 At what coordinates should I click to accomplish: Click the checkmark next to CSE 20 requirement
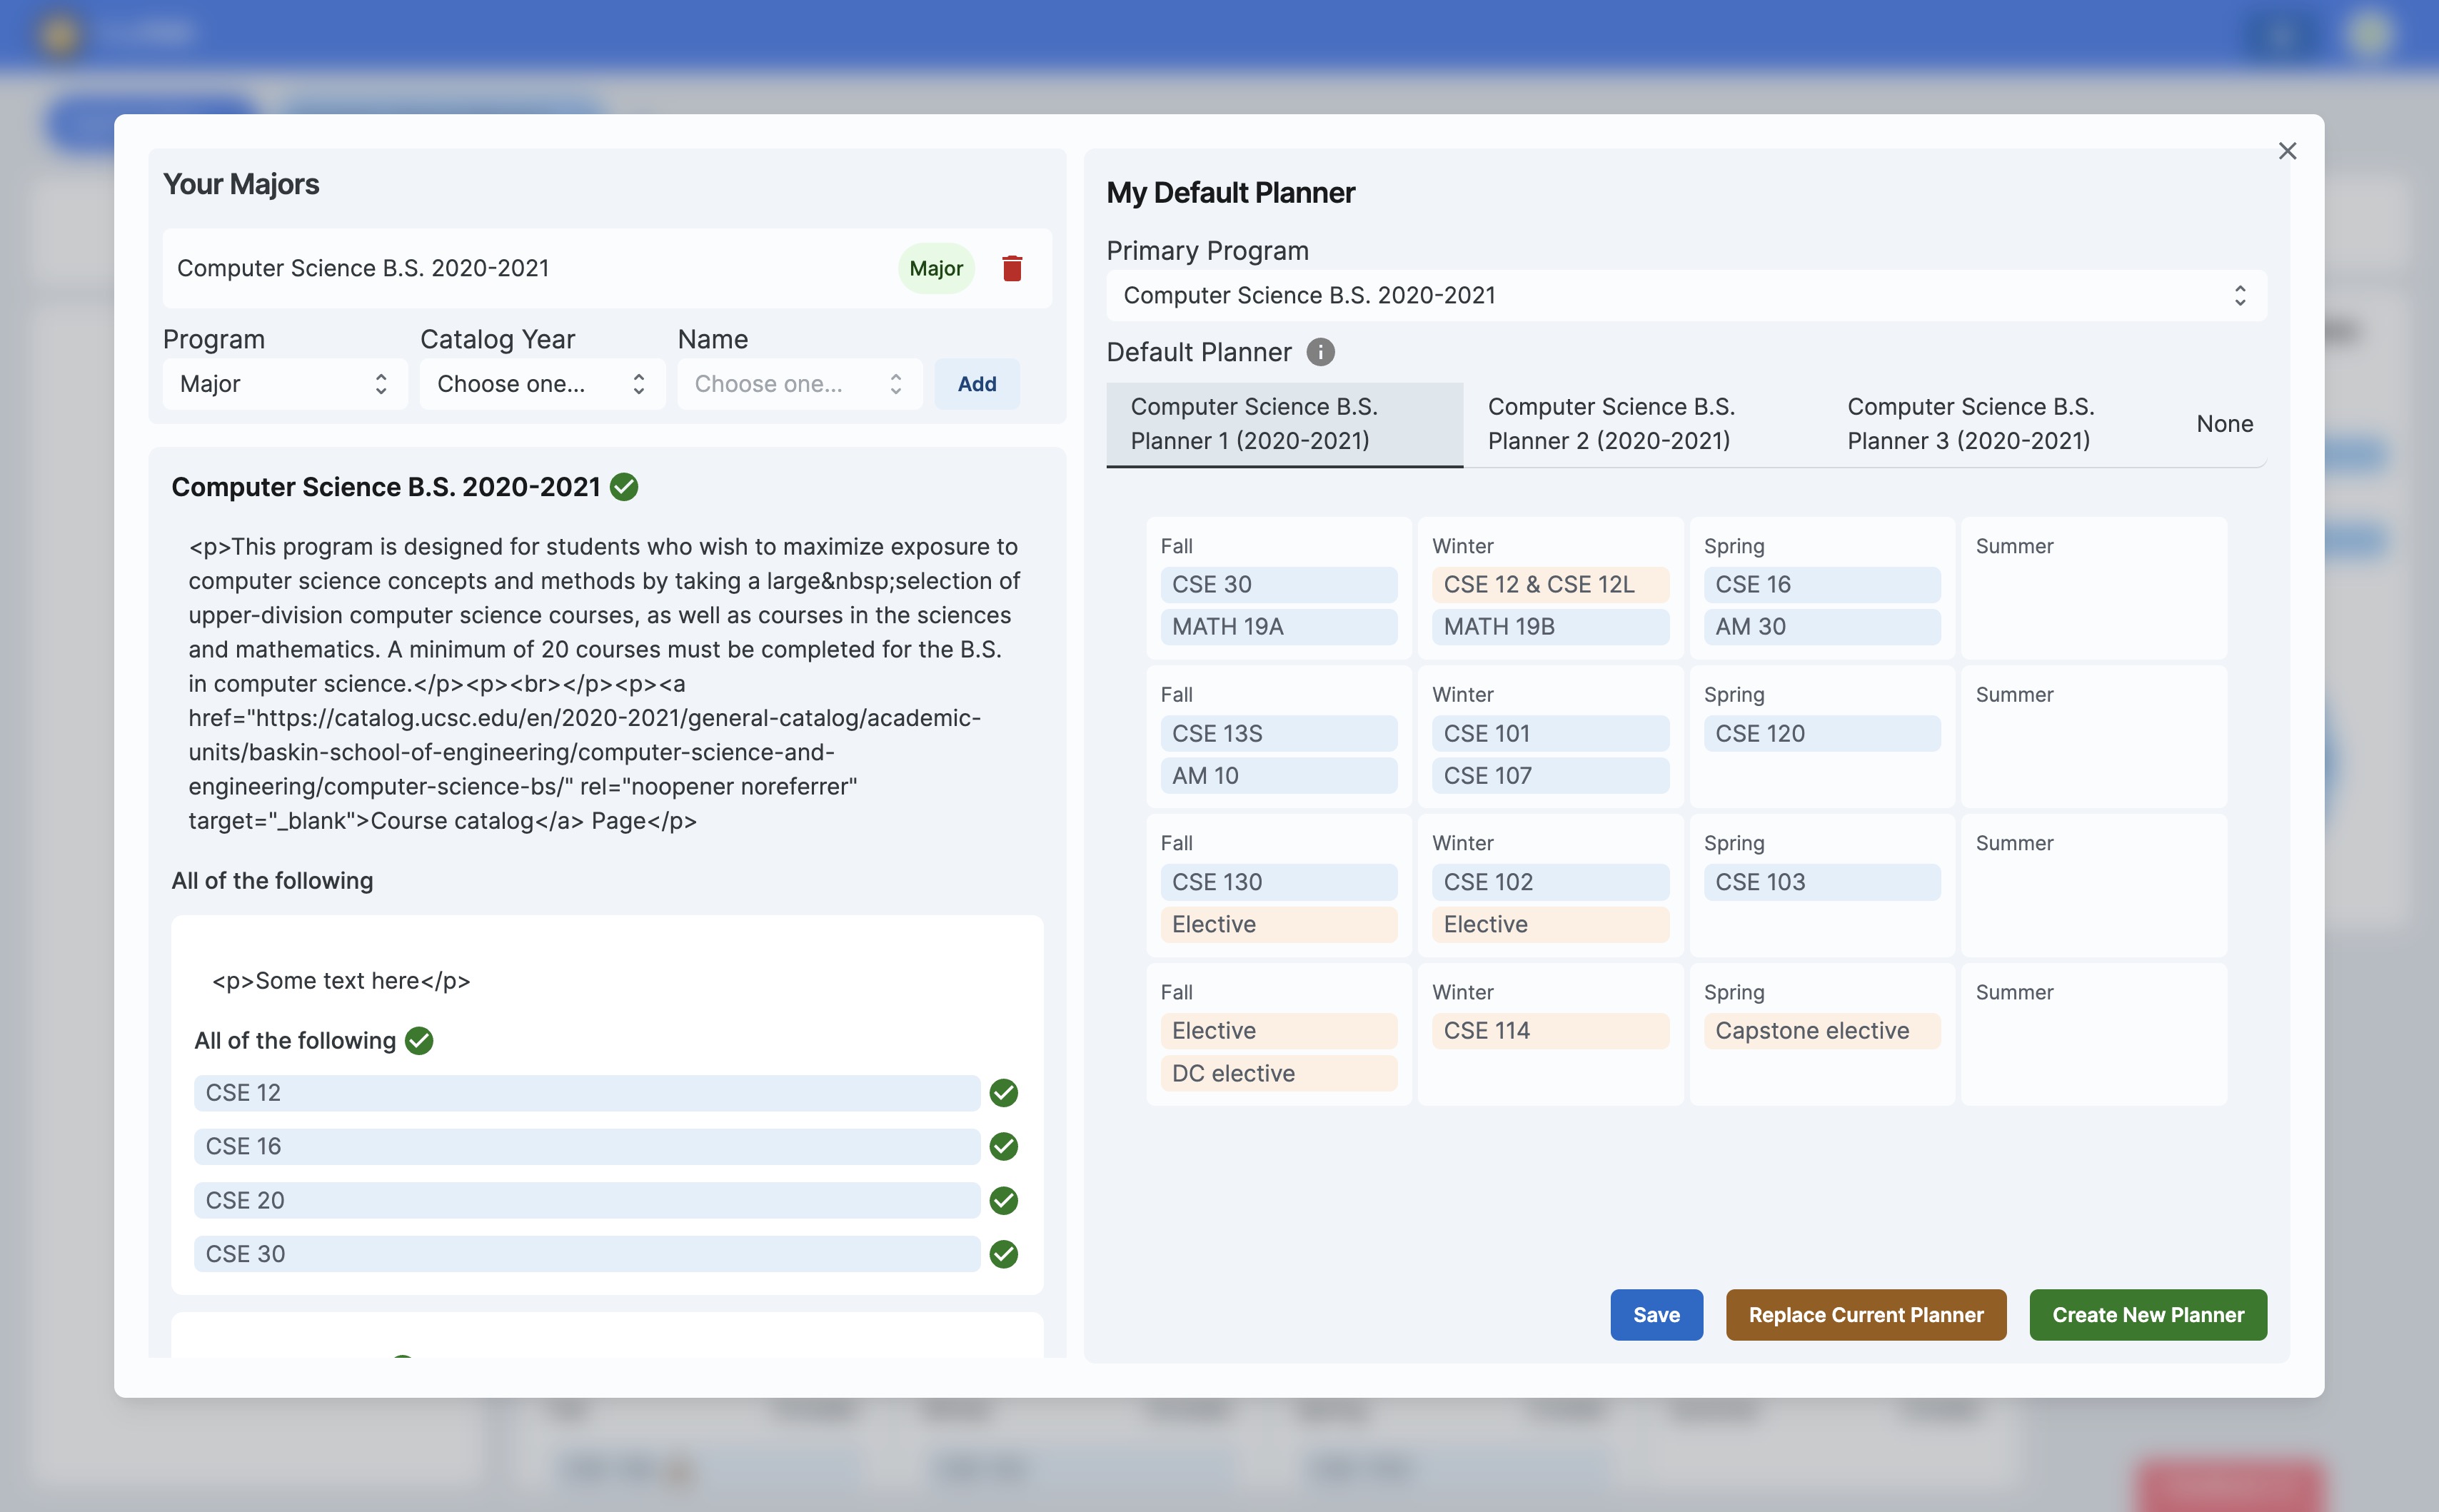pos(1003,1200)
